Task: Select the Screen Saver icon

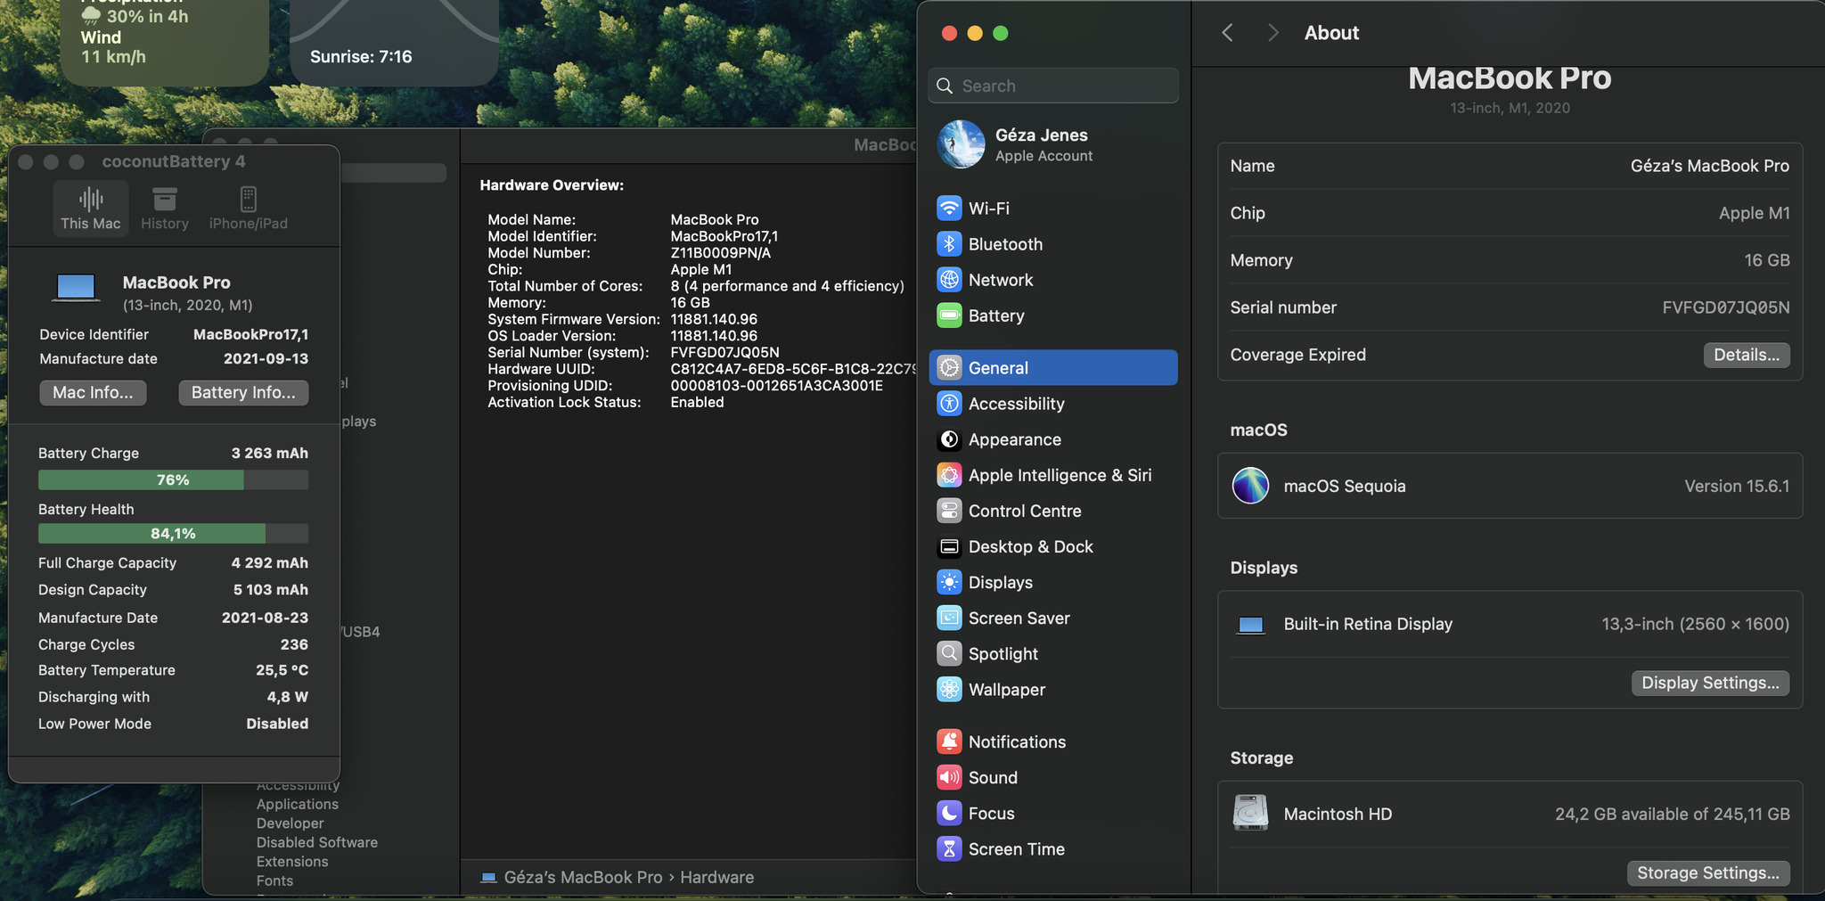Action: click(x=949, y=618)
